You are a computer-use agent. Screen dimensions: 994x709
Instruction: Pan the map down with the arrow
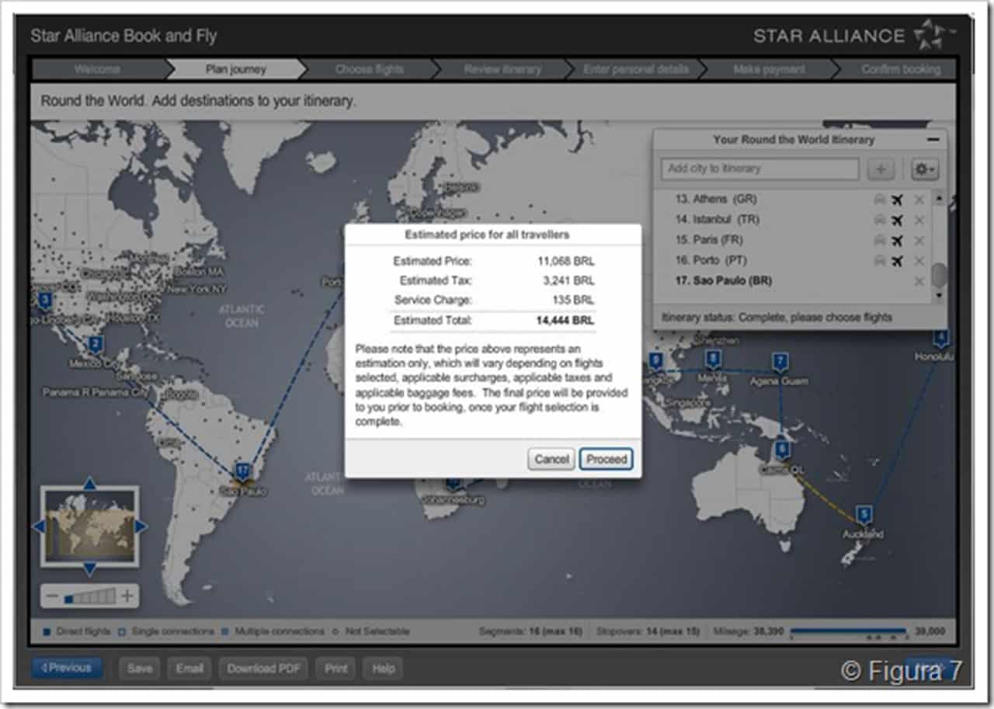(x=89, y=570)
